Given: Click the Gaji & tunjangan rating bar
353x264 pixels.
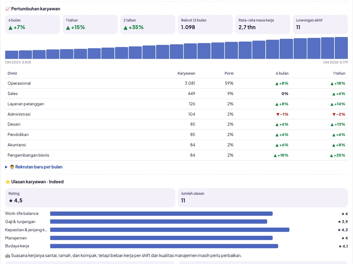Looking at the screenshot, I should click(x=159, y=222).
